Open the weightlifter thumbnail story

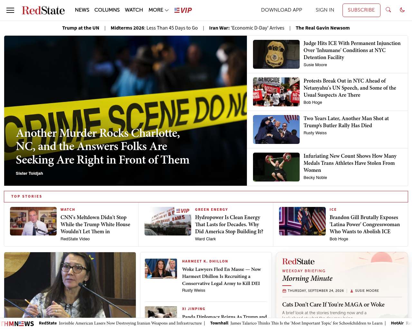(276, 167)
